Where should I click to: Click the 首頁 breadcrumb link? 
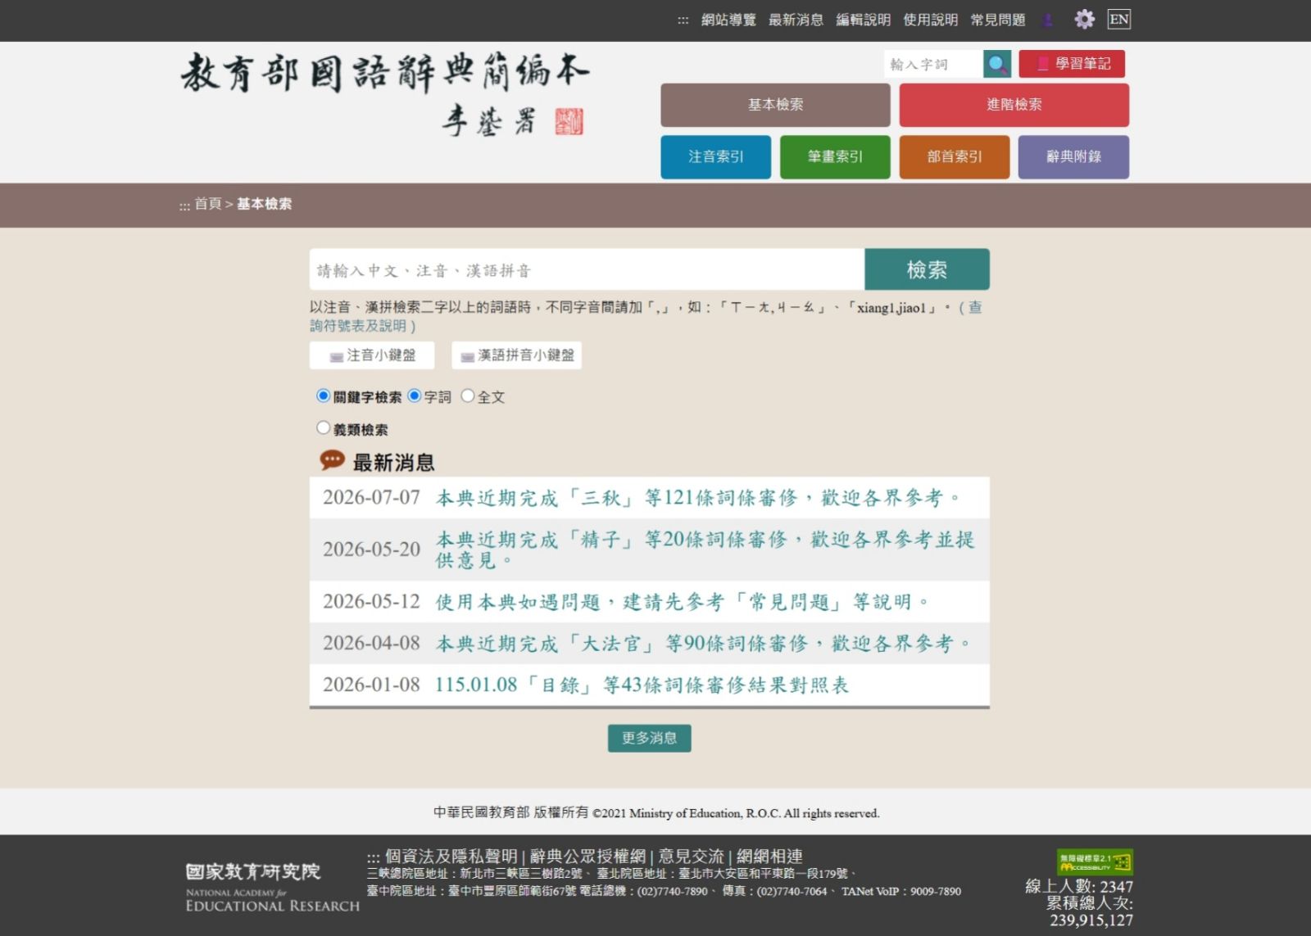(x=208, y=204)
